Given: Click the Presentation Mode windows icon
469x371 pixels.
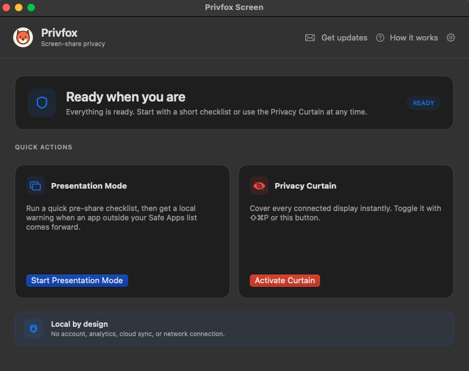Looking at the screenshot, I should coord(36,185).
